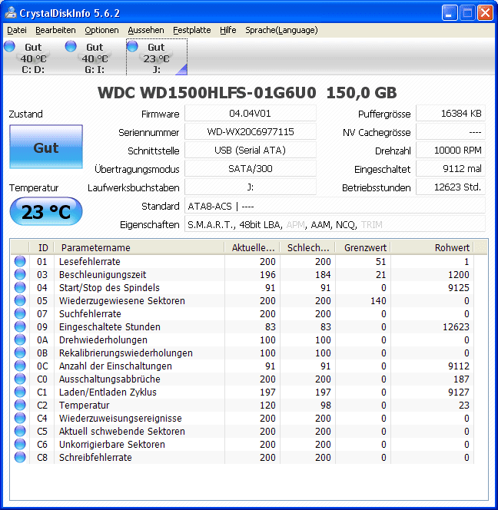Click the Aktuelle... column header
This screenshot has width=498, height=510.
point(253,248)
